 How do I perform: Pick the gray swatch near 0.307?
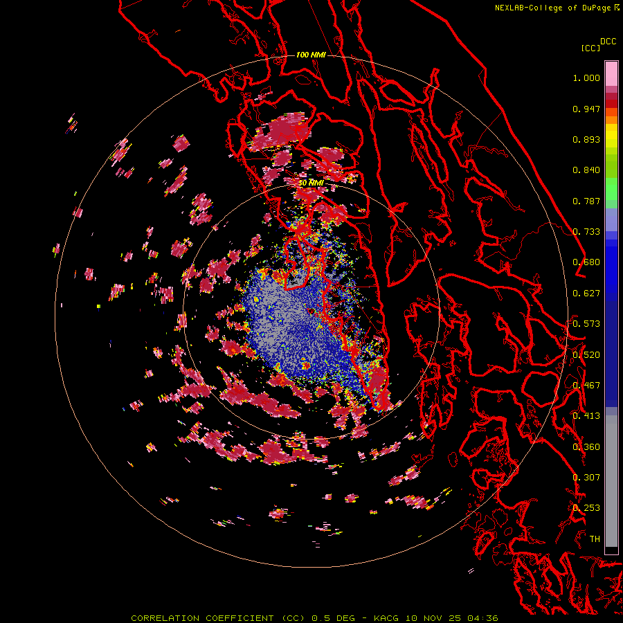611,481
